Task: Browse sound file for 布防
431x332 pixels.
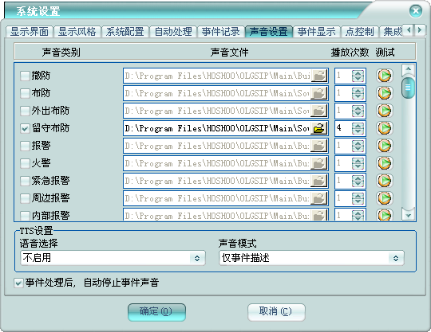Action: (318, 93)
